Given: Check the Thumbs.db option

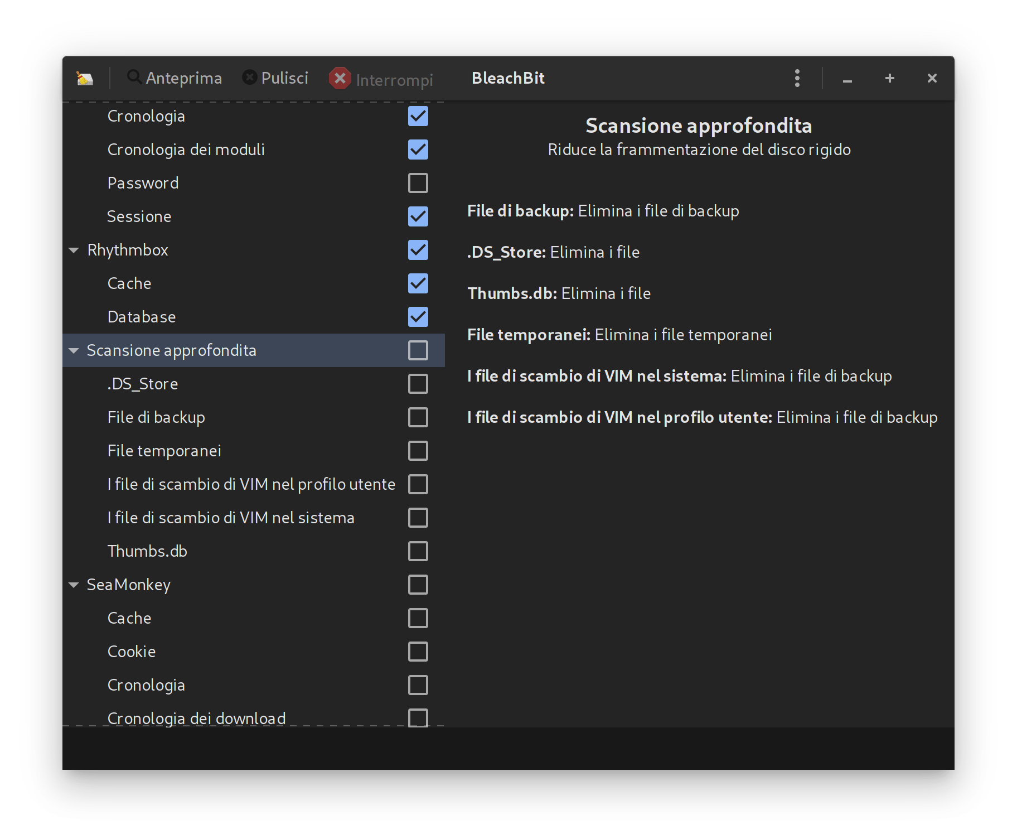Looking at the screenshot, I should pos(418,551).
